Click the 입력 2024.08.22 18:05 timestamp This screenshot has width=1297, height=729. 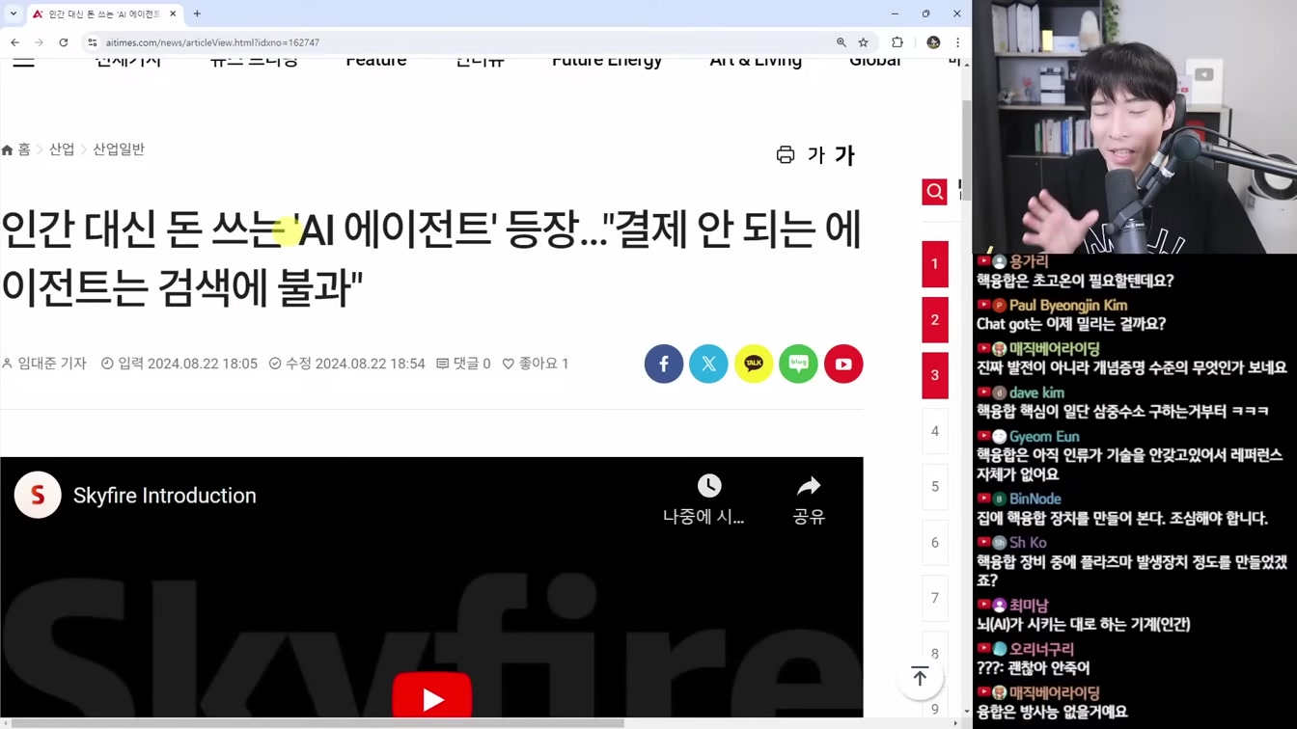point(179,364)
